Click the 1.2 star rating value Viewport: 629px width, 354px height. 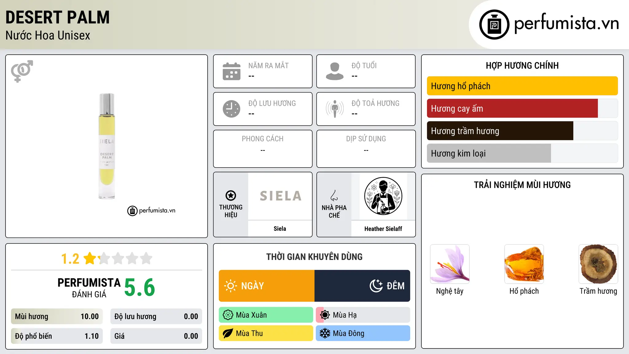pos(70,259)
